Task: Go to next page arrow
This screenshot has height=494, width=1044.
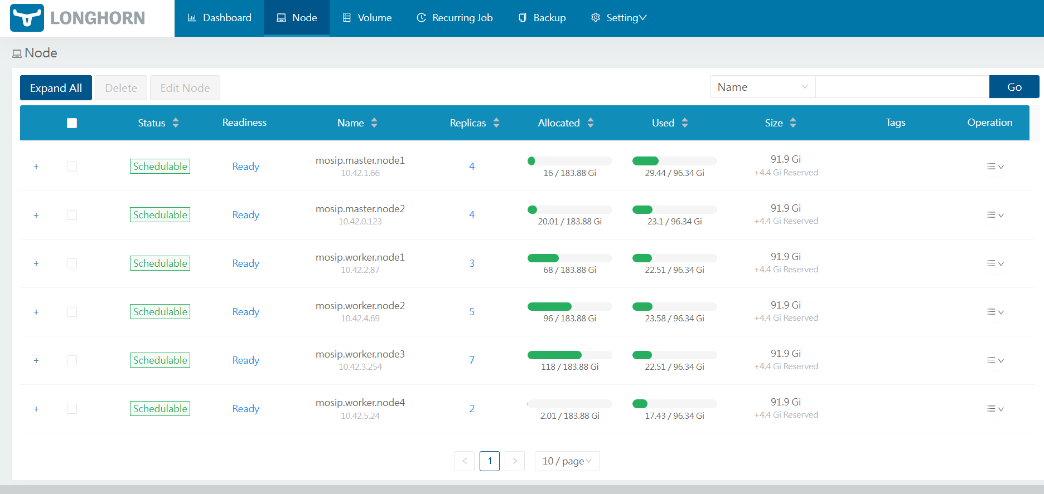Action: pyautogui.click(x=515, y=461)
